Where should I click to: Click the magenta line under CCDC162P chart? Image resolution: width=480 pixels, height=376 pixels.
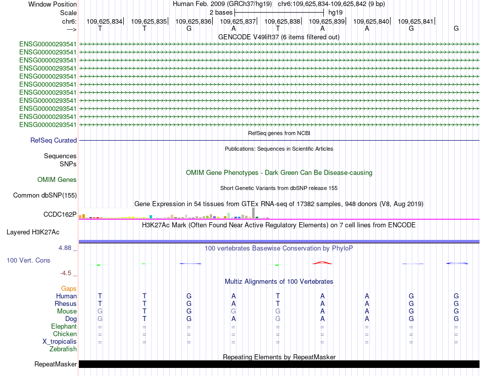pyautogui.click(x=279, y=219)
